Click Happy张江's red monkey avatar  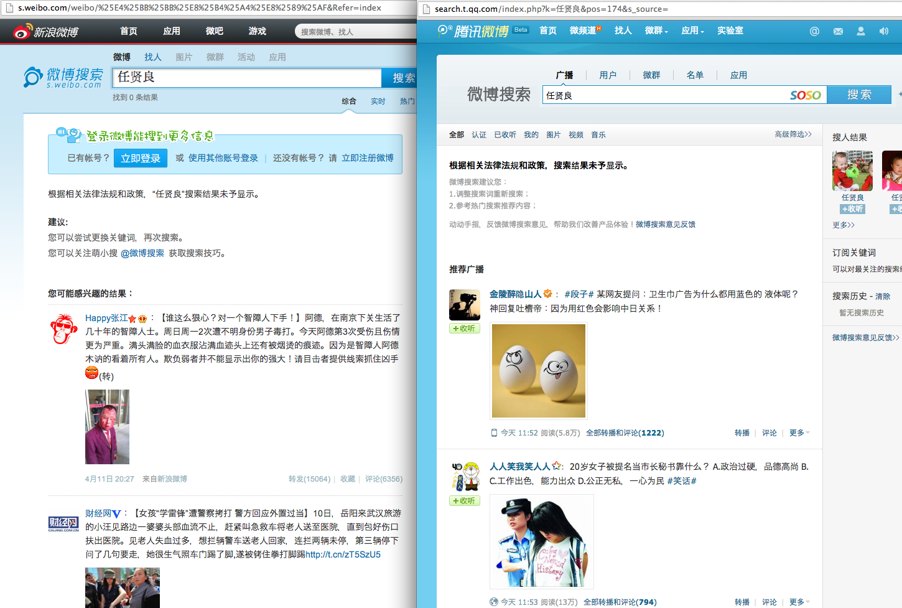pos(63,329)
